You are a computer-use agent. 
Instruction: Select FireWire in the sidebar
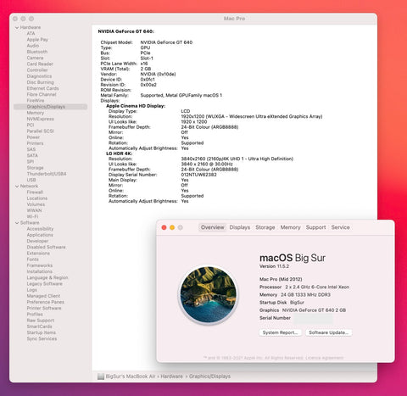(36, 101)
